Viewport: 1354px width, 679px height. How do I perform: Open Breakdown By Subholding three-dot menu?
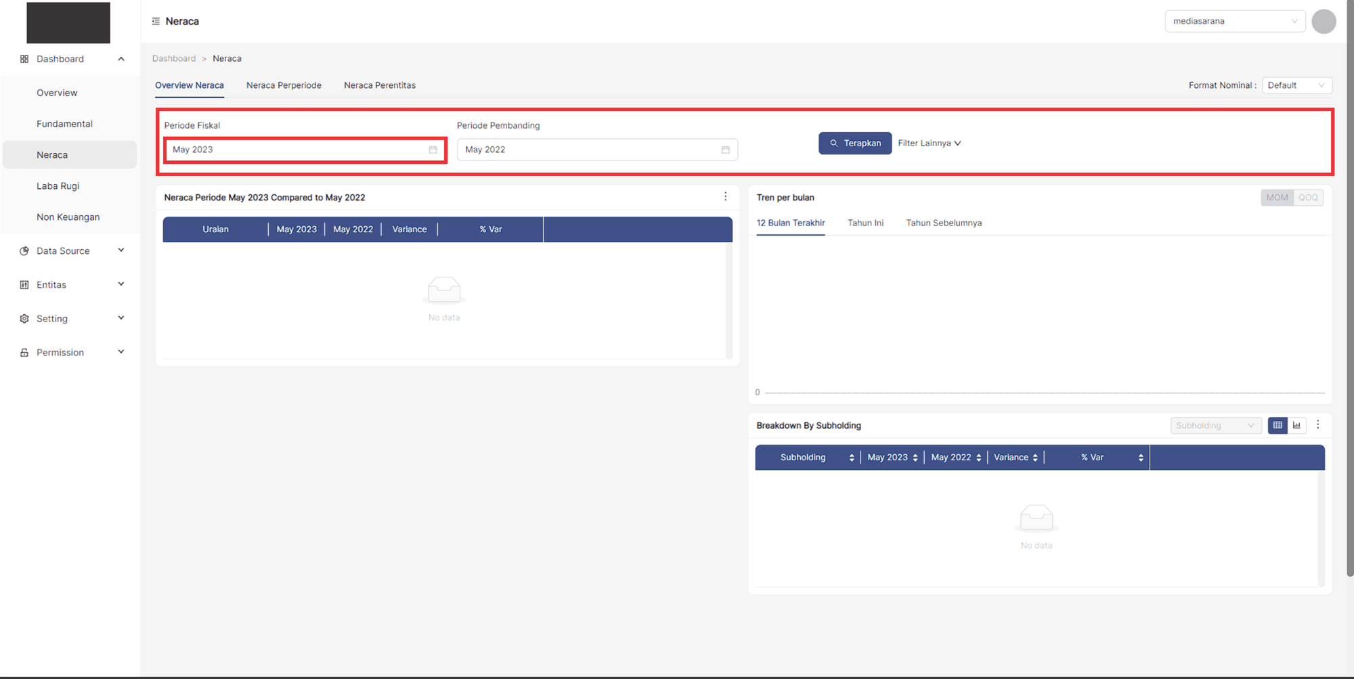(1317, 424)
